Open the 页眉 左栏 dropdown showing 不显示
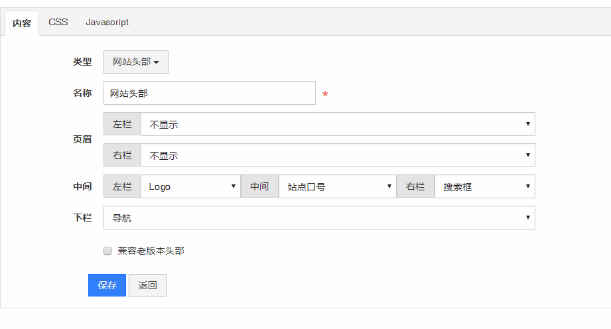 tap(338, 124)
